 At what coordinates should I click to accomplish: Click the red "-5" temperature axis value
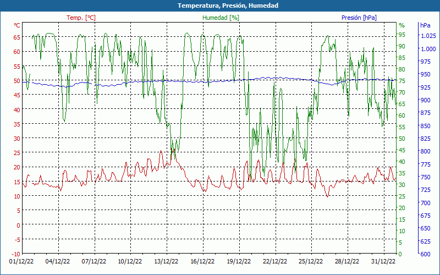coord(18,239)
